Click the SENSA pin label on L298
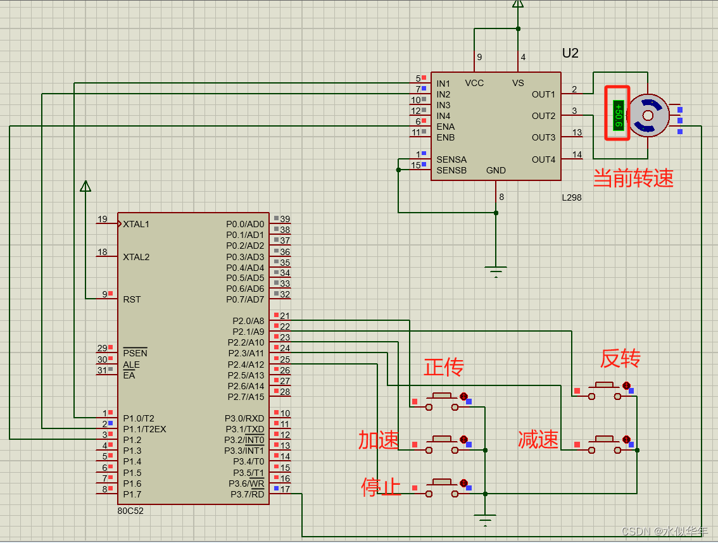Image resolution: width=718 pixels, height=543 pixels. 451,159
